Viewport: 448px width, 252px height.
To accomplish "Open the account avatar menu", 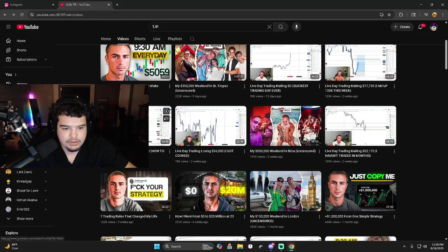I will [434, 27].
